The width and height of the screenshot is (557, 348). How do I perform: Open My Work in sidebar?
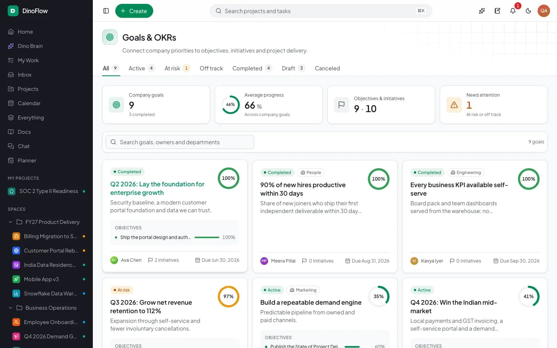[46, 60]
